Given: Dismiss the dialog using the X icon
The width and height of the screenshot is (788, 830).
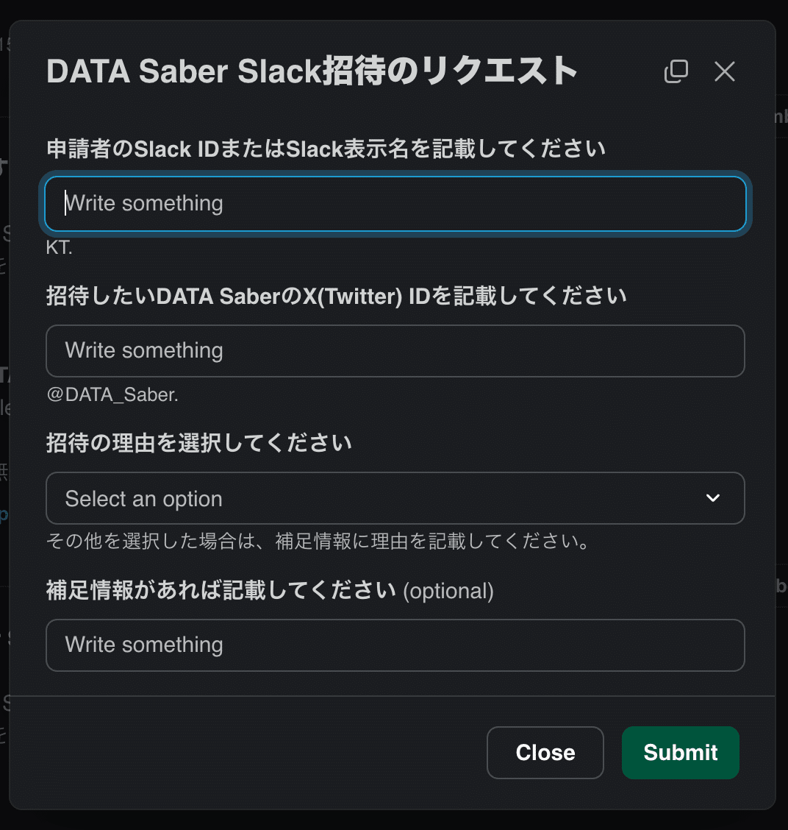Looking at the screenshot, I should 725,71.
